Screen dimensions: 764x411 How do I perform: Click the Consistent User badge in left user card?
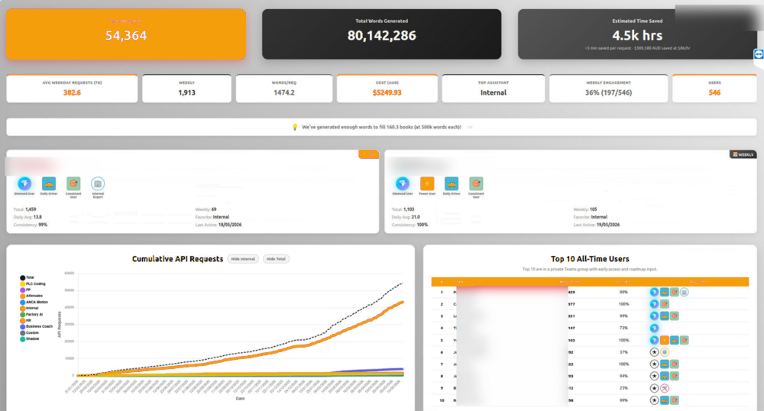point(73,183)
